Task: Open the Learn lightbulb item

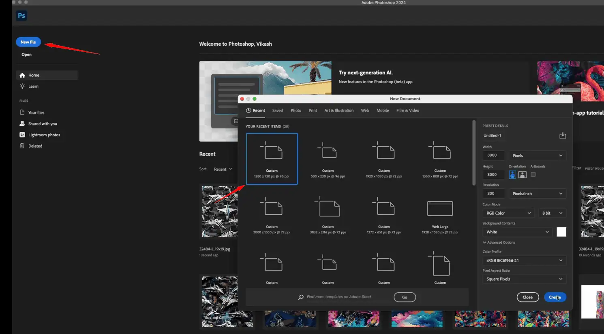Action: pos(22,86)
